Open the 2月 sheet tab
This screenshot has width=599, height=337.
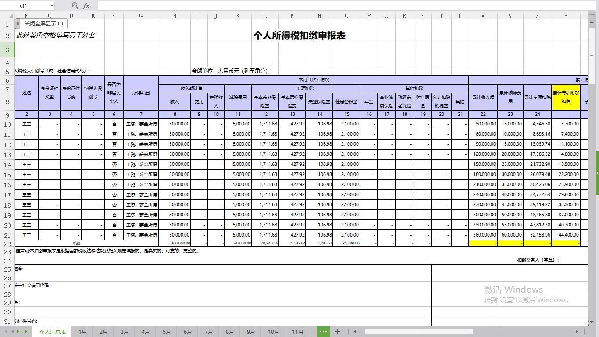coord(103,332)
